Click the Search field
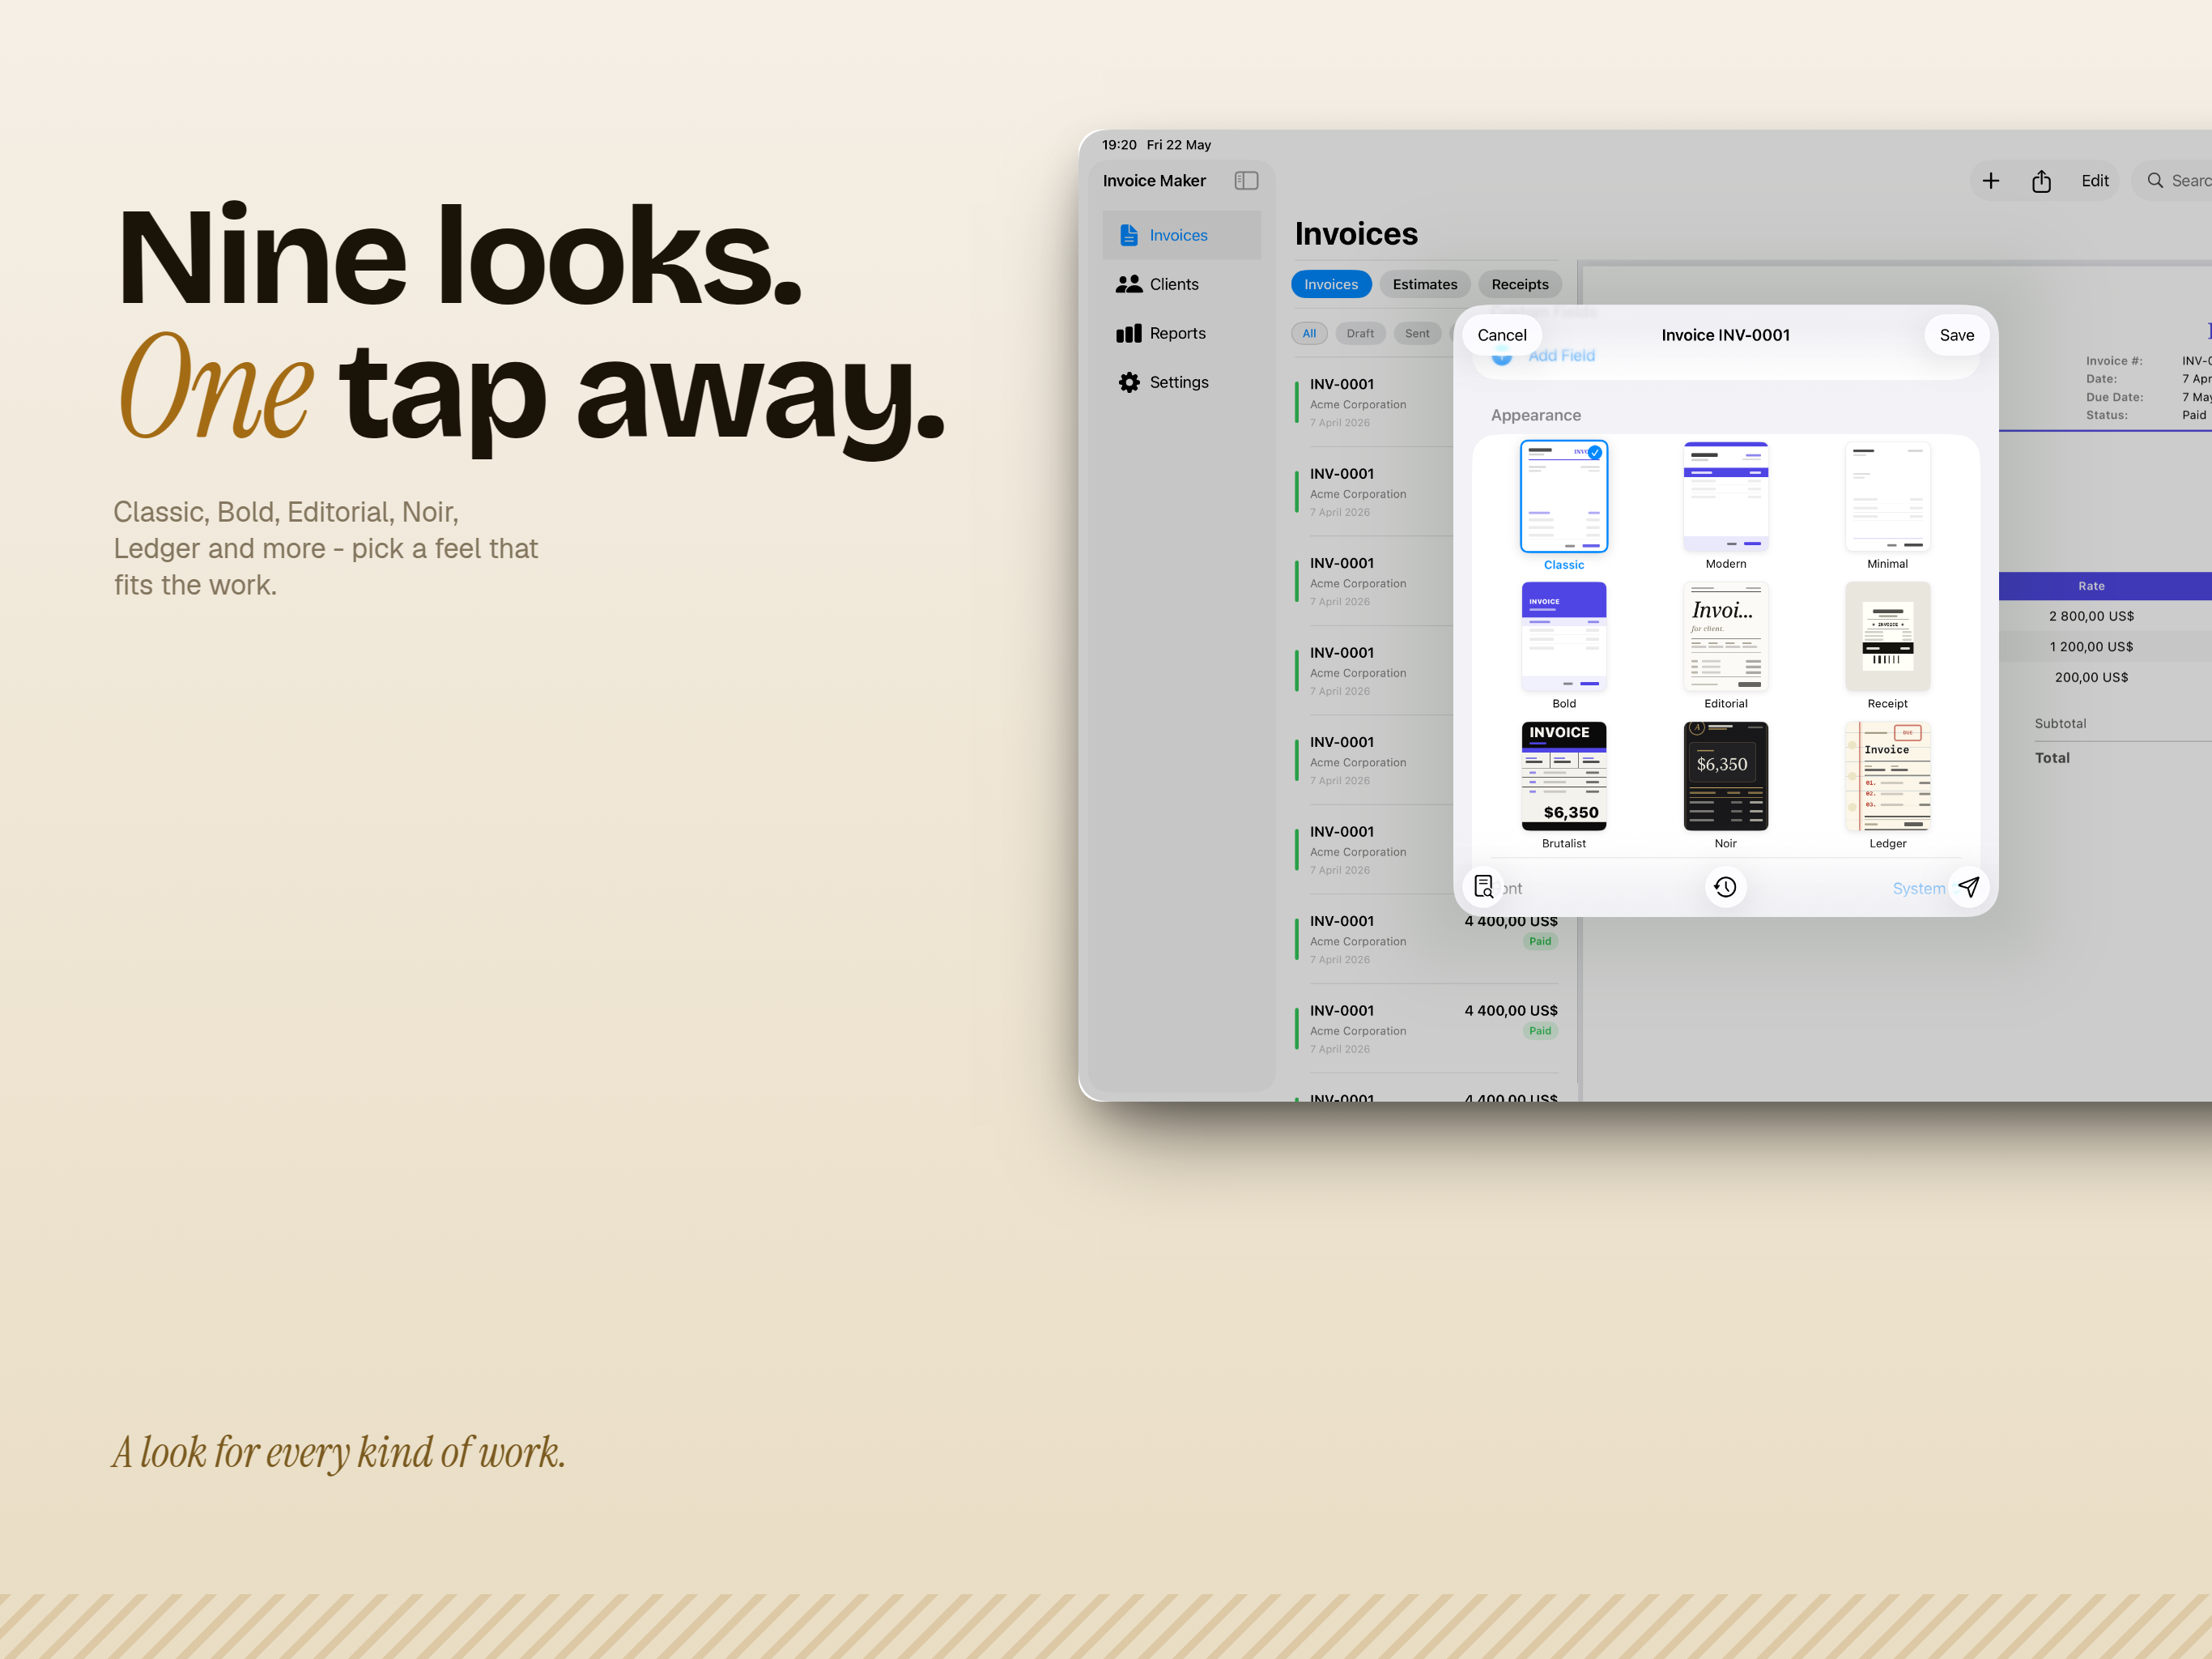The height and width of the screenshot is (1659, 2212). click(x=2175, y=181)
